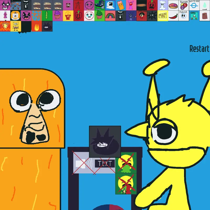
Task: Choose the Skittles tile
Action: 184,5
